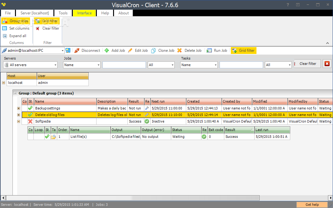
Task: Collapse the ribbon with the up chevron
Action: (327, 43)
